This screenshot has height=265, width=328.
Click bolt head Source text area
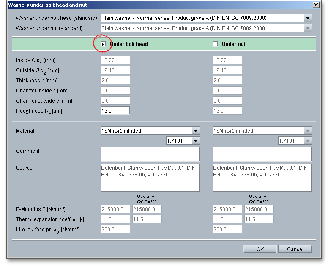[150, 178]
